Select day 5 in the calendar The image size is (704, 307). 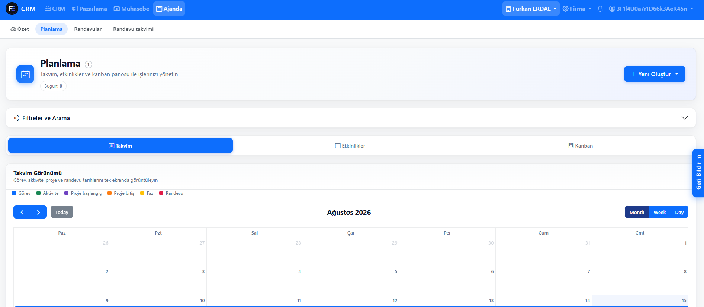tap(396, 272)
